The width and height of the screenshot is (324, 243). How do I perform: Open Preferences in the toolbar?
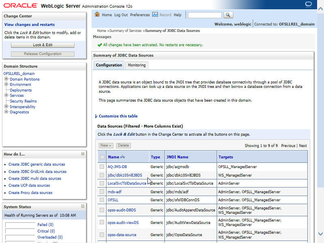[140, 15]
